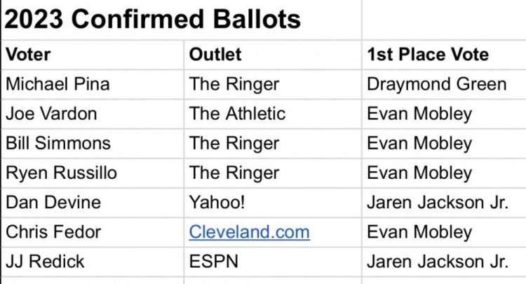The height and width of the screenshot is (284, 526).
Task: Select Michael Pina's The Ringer outlet cell
Action: pos(273,84)
